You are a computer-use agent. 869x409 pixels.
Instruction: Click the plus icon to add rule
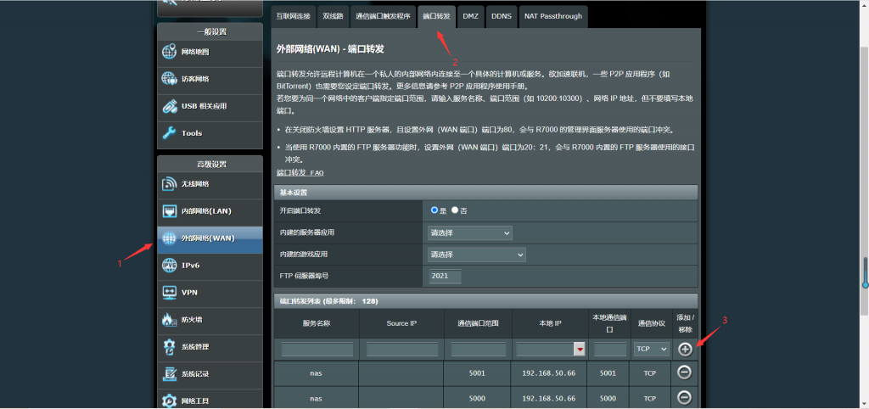click(685, 349)
